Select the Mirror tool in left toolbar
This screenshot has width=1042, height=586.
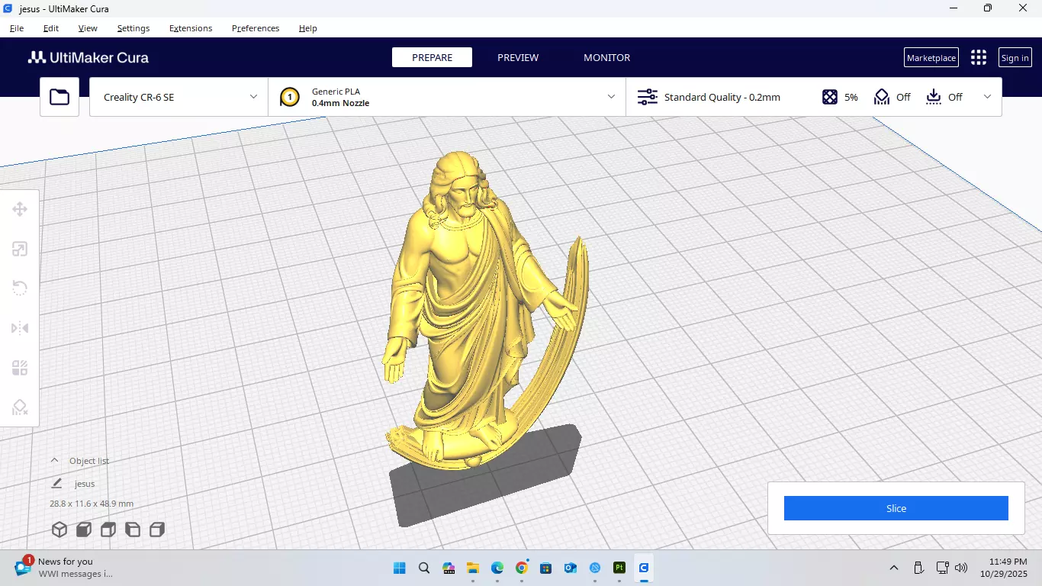20,328
